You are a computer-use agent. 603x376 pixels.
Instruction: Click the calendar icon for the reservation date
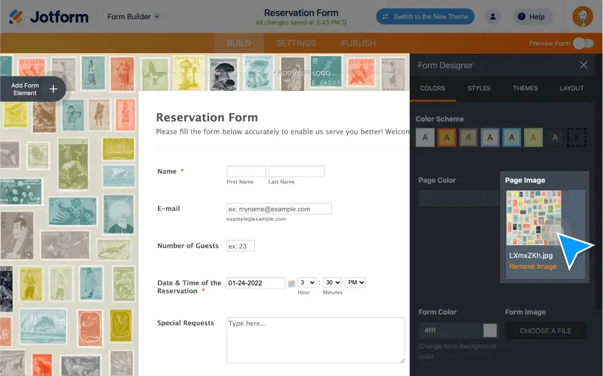[293, 282]
